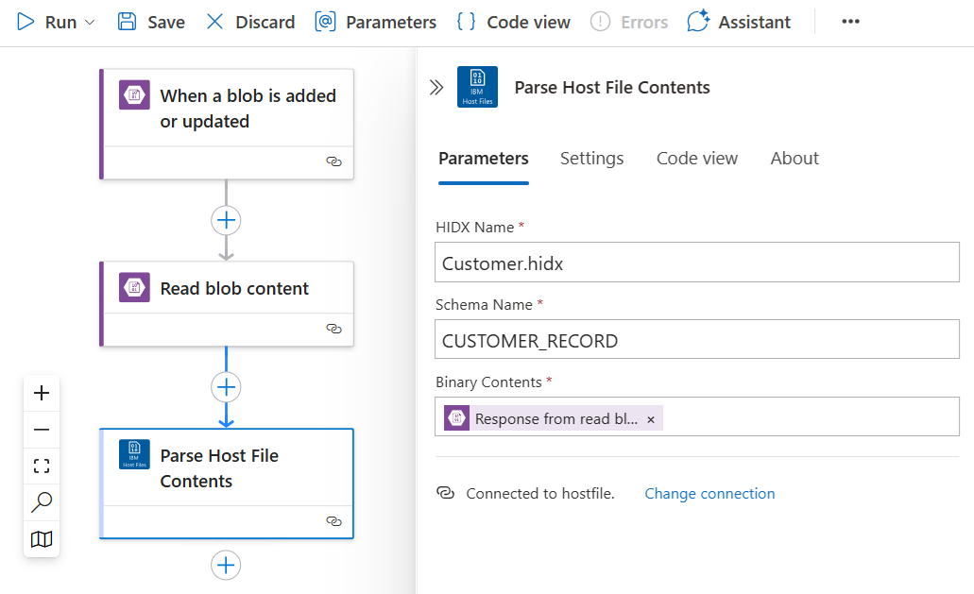Expand the Run dropdown arrow
The image size is (974, 594).
(x=90, y=22)
